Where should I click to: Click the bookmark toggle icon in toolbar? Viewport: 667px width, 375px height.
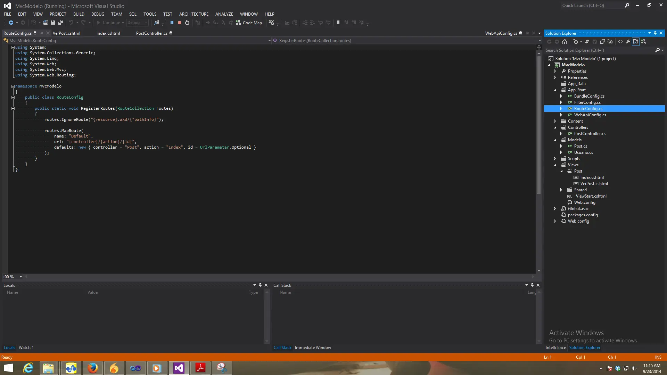338,23
